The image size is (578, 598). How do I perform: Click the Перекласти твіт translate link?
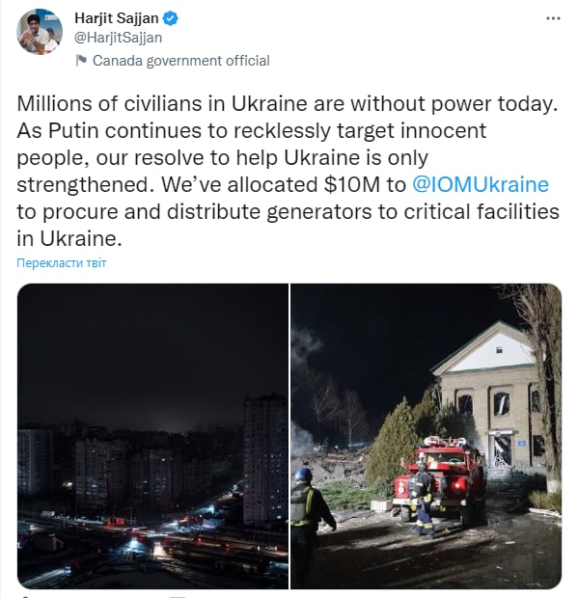click(62, 263)
